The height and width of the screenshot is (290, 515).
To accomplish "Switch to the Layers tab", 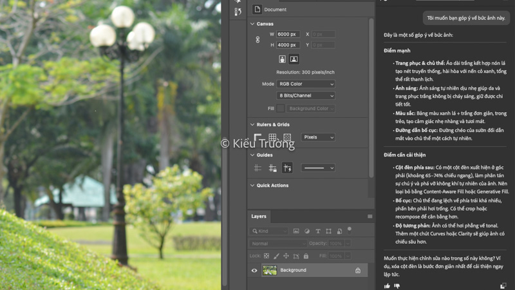I will pyautogui.click(x=259, y=217).
